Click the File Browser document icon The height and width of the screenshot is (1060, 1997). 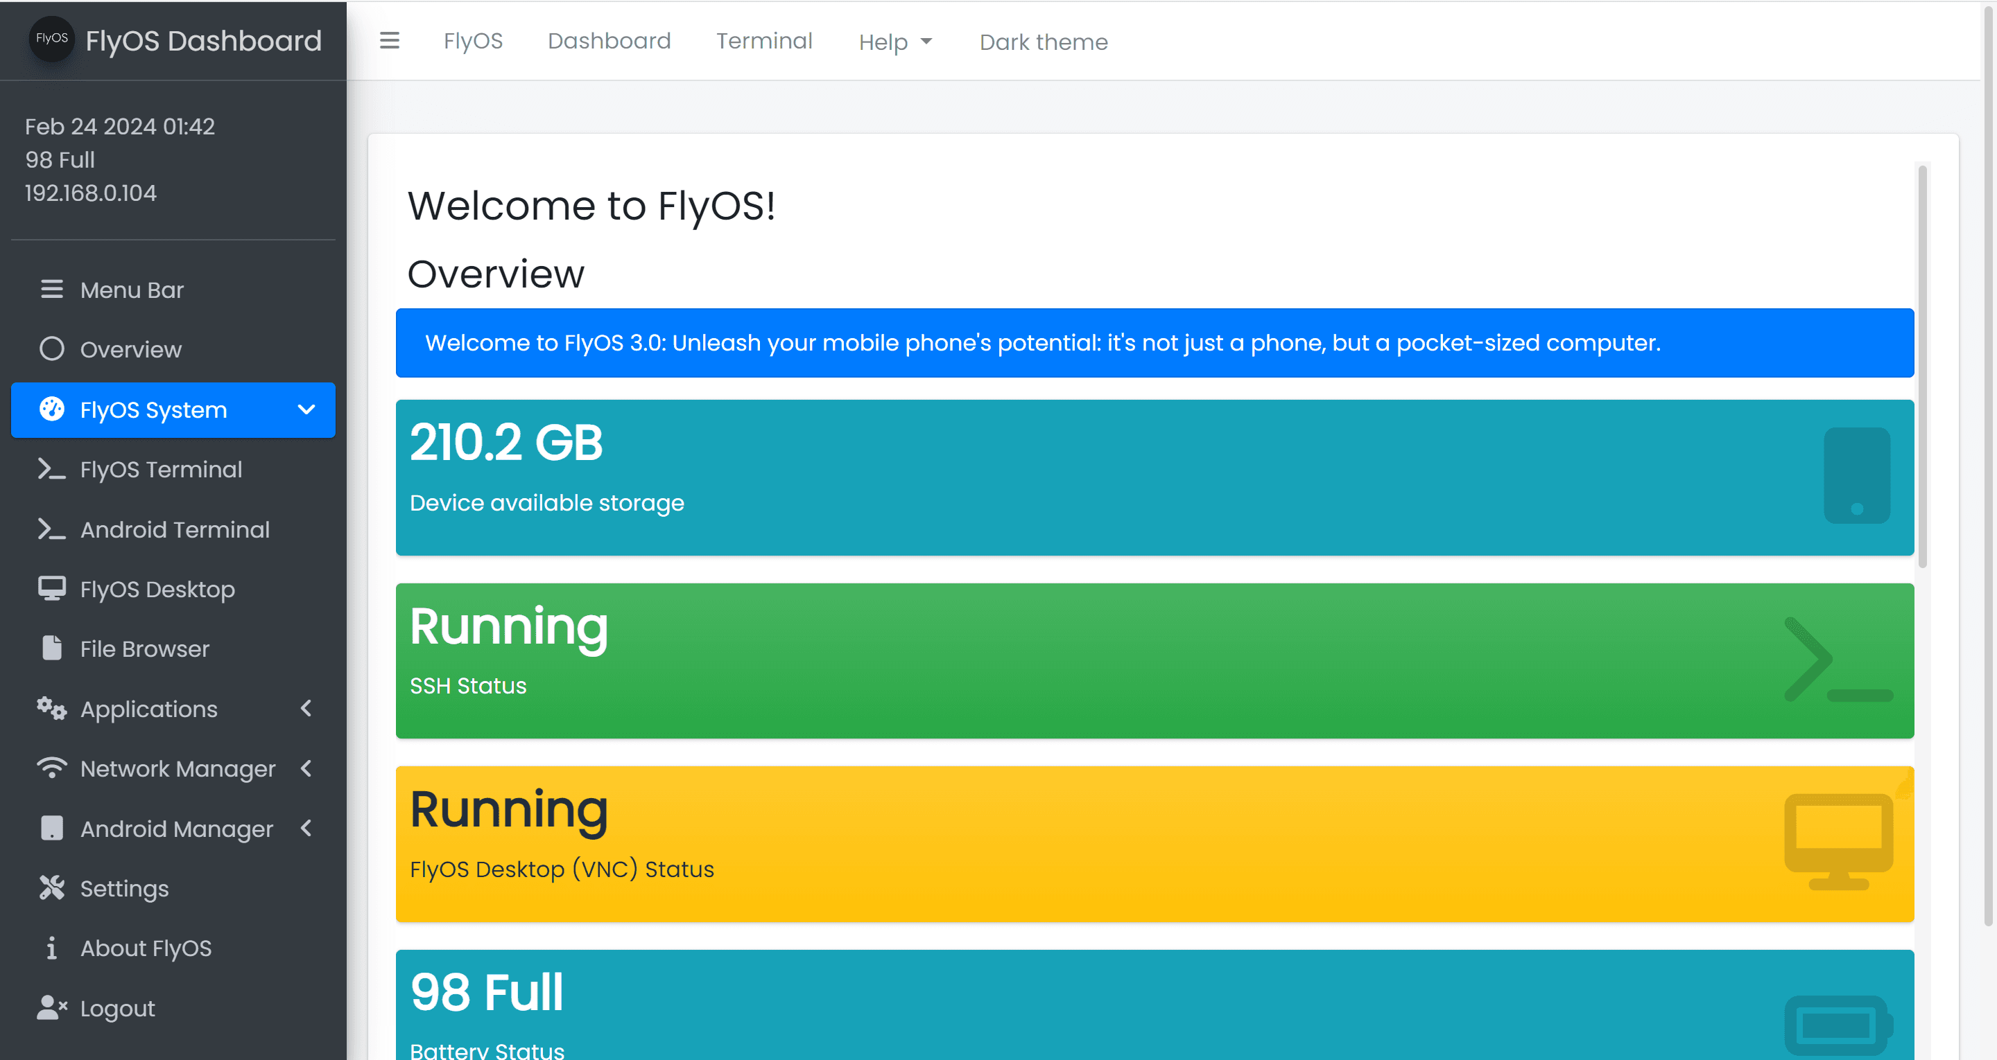(52, 648)
